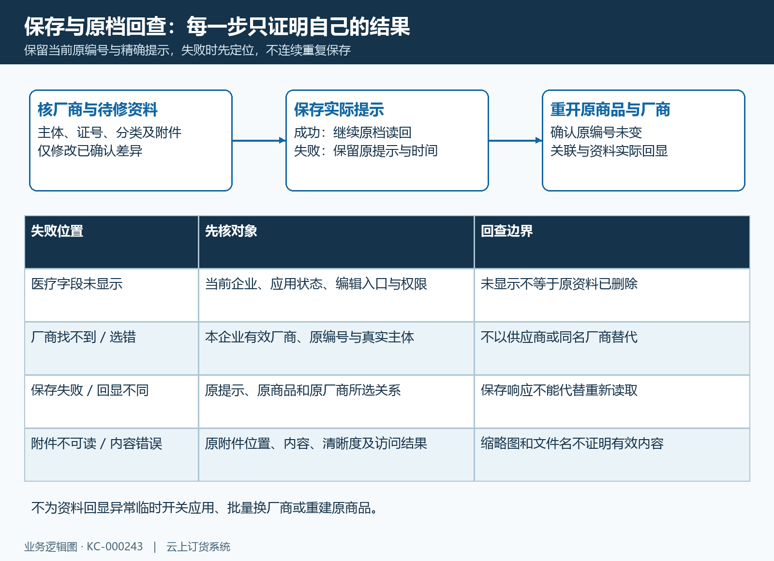The width and height of the screenshot is (774, 561).
Task: Click the 先核对象 column header
Action: tap(336, 242)
